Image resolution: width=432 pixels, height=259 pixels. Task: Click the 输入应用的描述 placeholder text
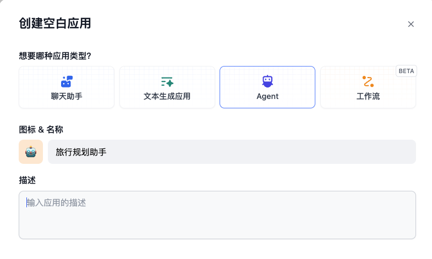pos(57,203)
